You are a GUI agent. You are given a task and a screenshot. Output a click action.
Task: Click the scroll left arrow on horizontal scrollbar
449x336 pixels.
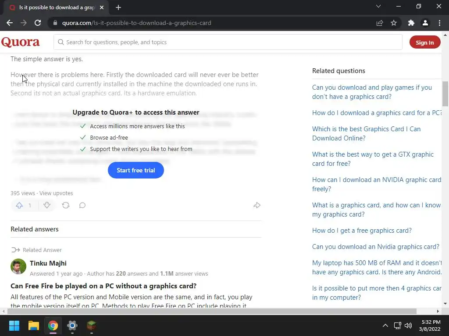[x=4, y=311]
